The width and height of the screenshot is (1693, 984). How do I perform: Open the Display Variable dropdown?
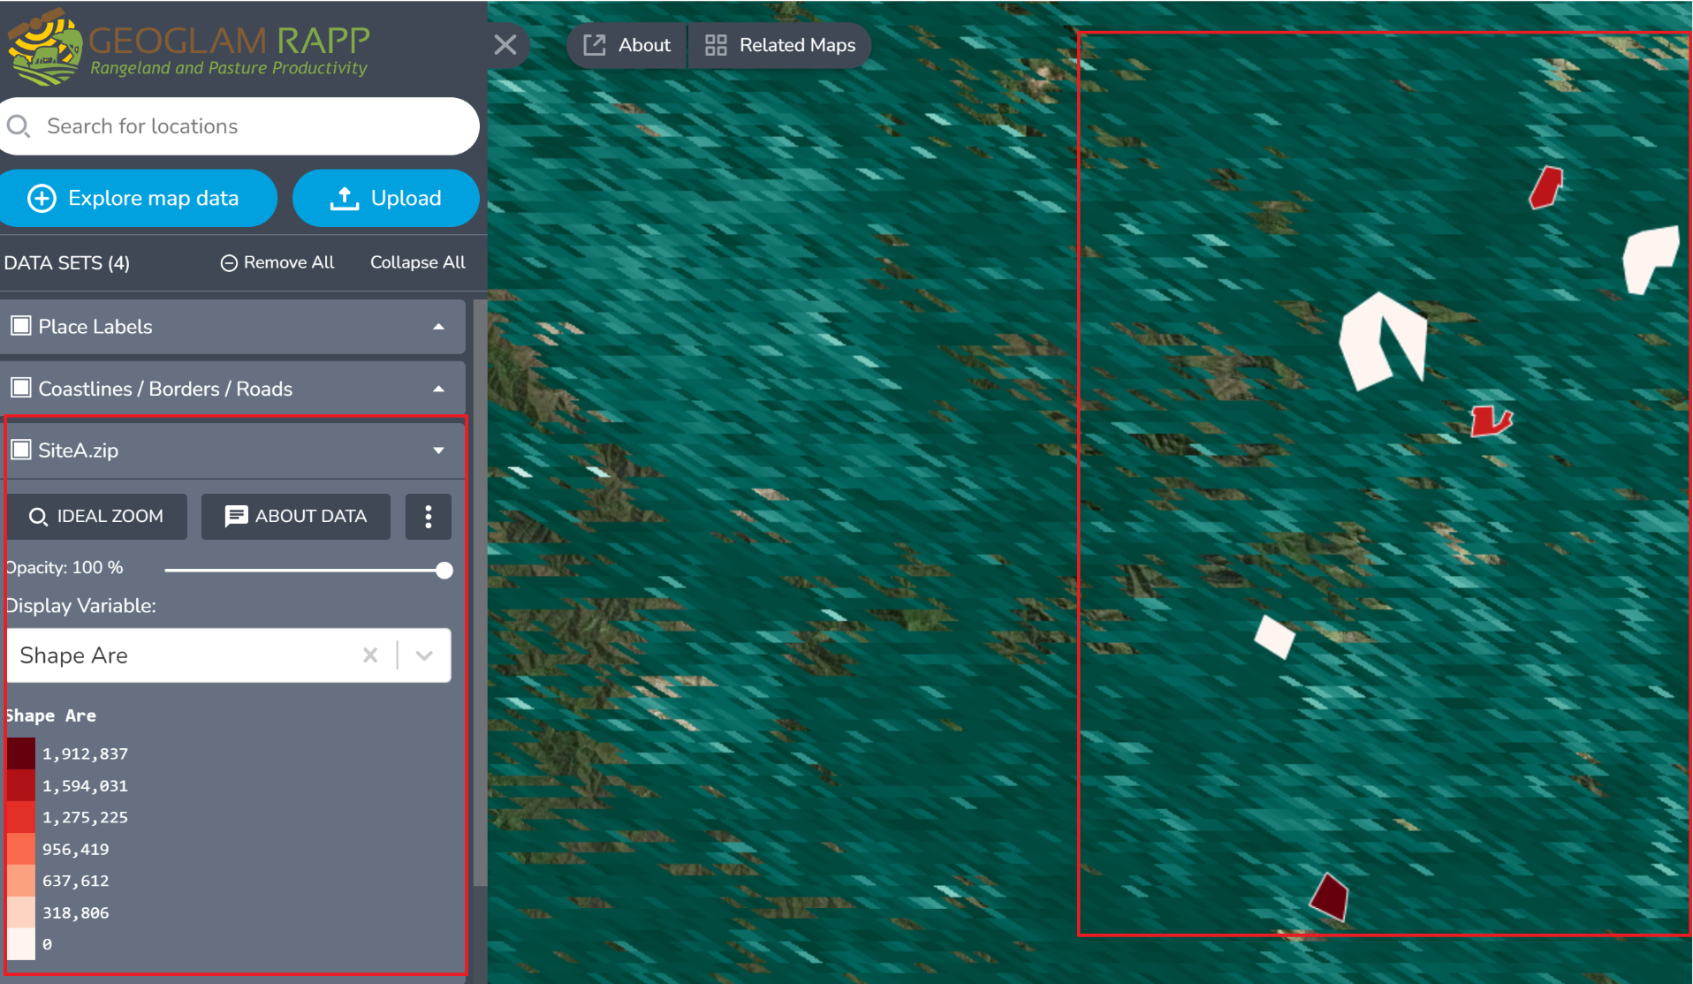(x=424, y=655)
